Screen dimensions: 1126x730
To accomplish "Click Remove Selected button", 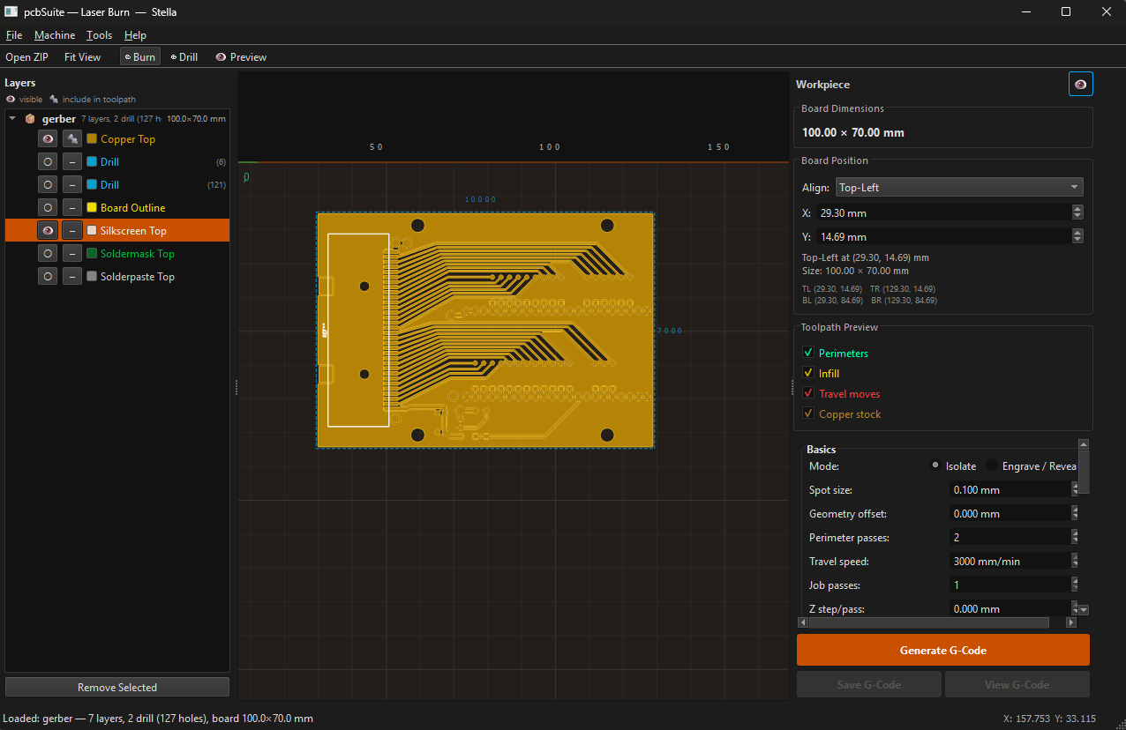I will point(117,688).
